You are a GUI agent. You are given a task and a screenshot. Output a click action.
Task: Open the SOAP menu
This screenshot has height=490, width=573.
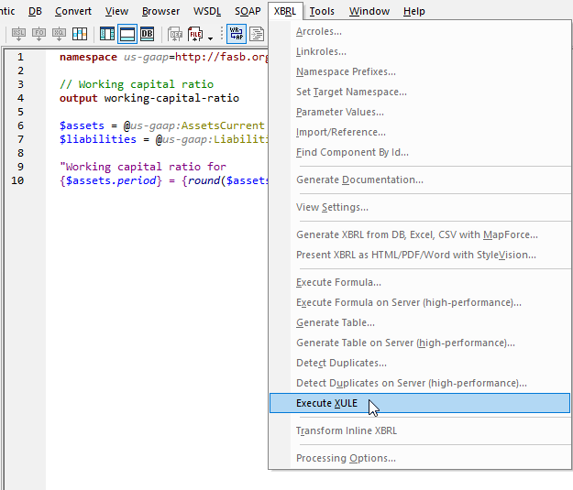[248, 11]
